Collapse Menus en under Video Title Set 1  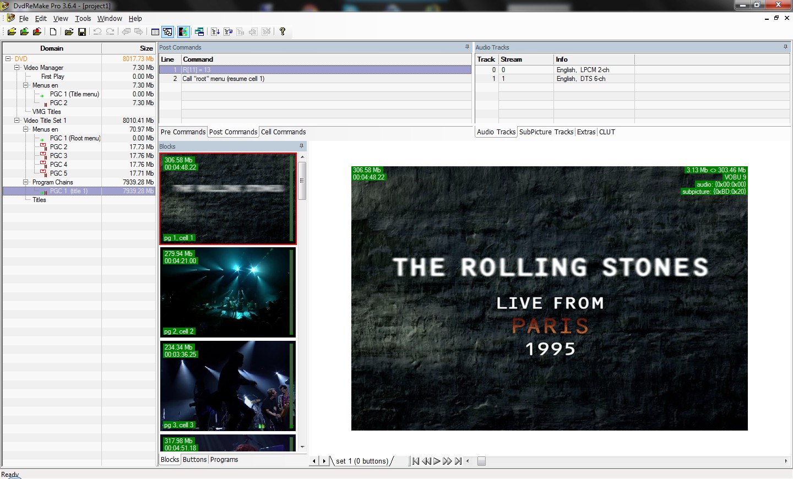click(25, 129)
